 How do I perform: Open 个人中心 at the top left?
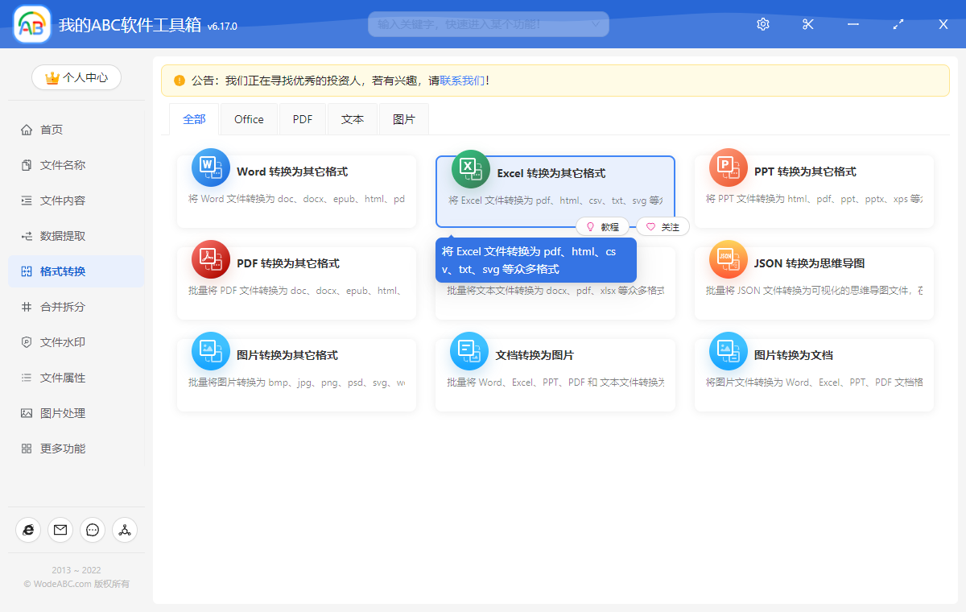(x=76, y=77)
